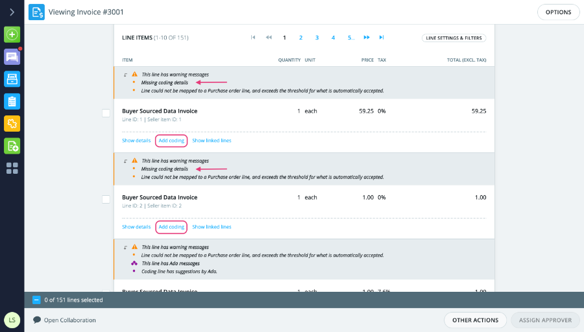The height and width of the screenshot is (332, 584).
Task: Open LINE SETTINGS & FILTERS
Action: [x=454, y=38]
